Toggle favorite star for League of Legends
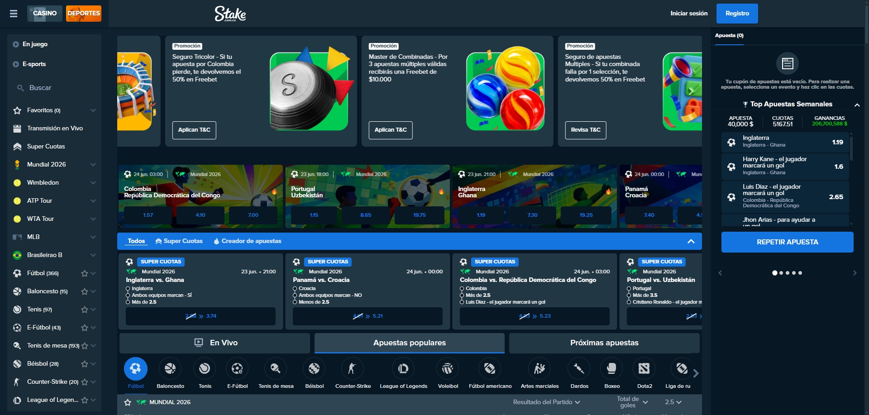 click(84, 400)
